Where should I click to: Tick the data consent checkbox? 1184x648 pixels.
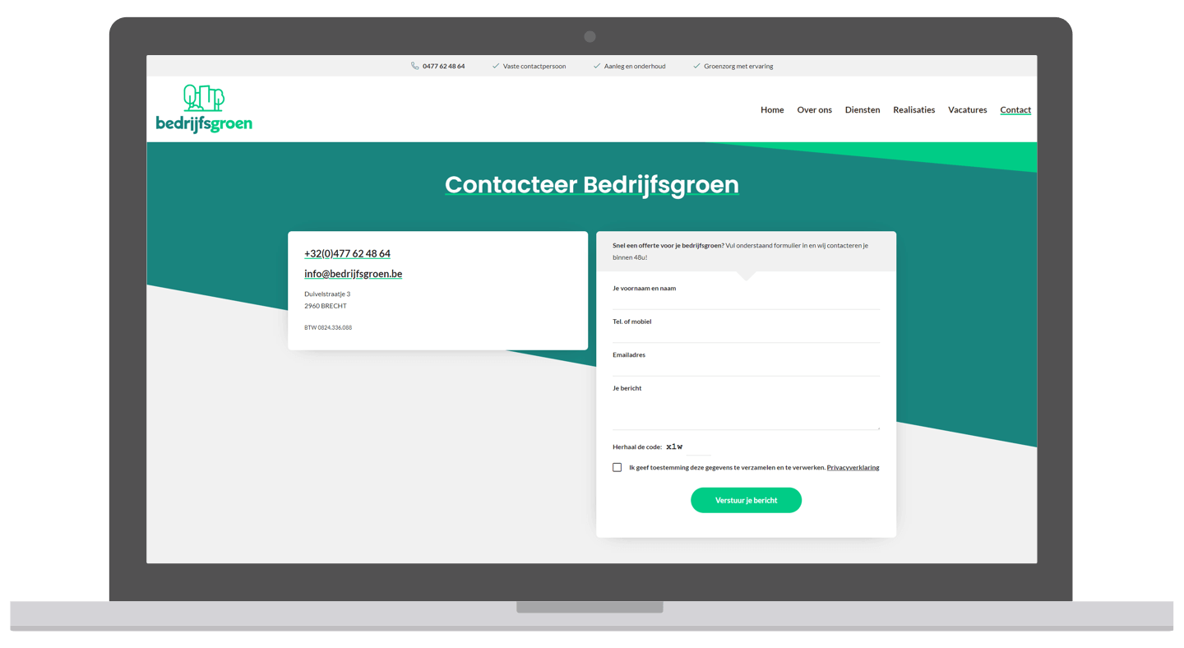617,467
